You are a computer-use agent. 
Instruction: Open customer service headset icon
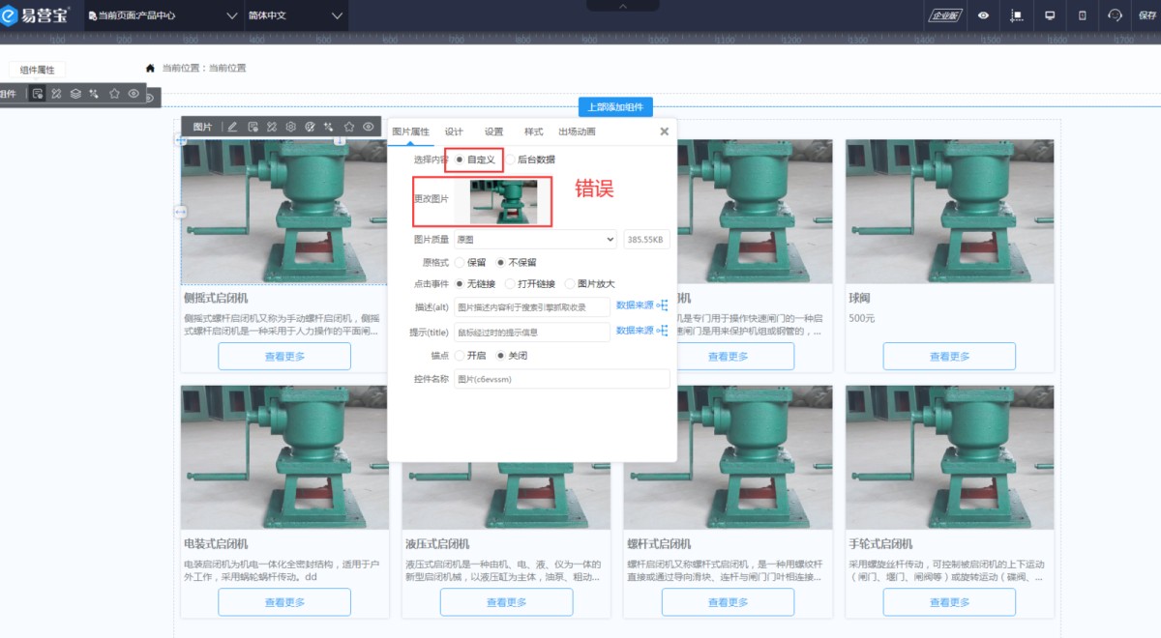coord(1115,15)
